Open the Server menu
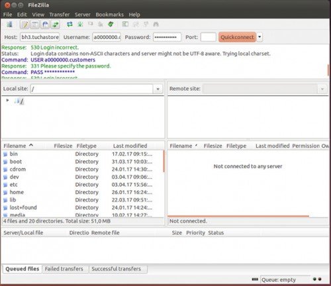 coord(83,15)
